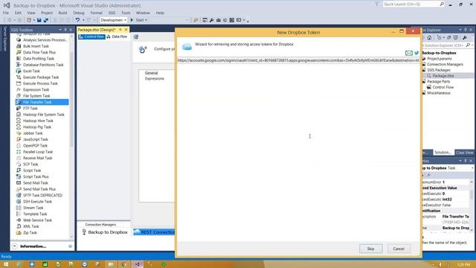Open the Debug menu

pyautogui.click(x=79, y=13)
